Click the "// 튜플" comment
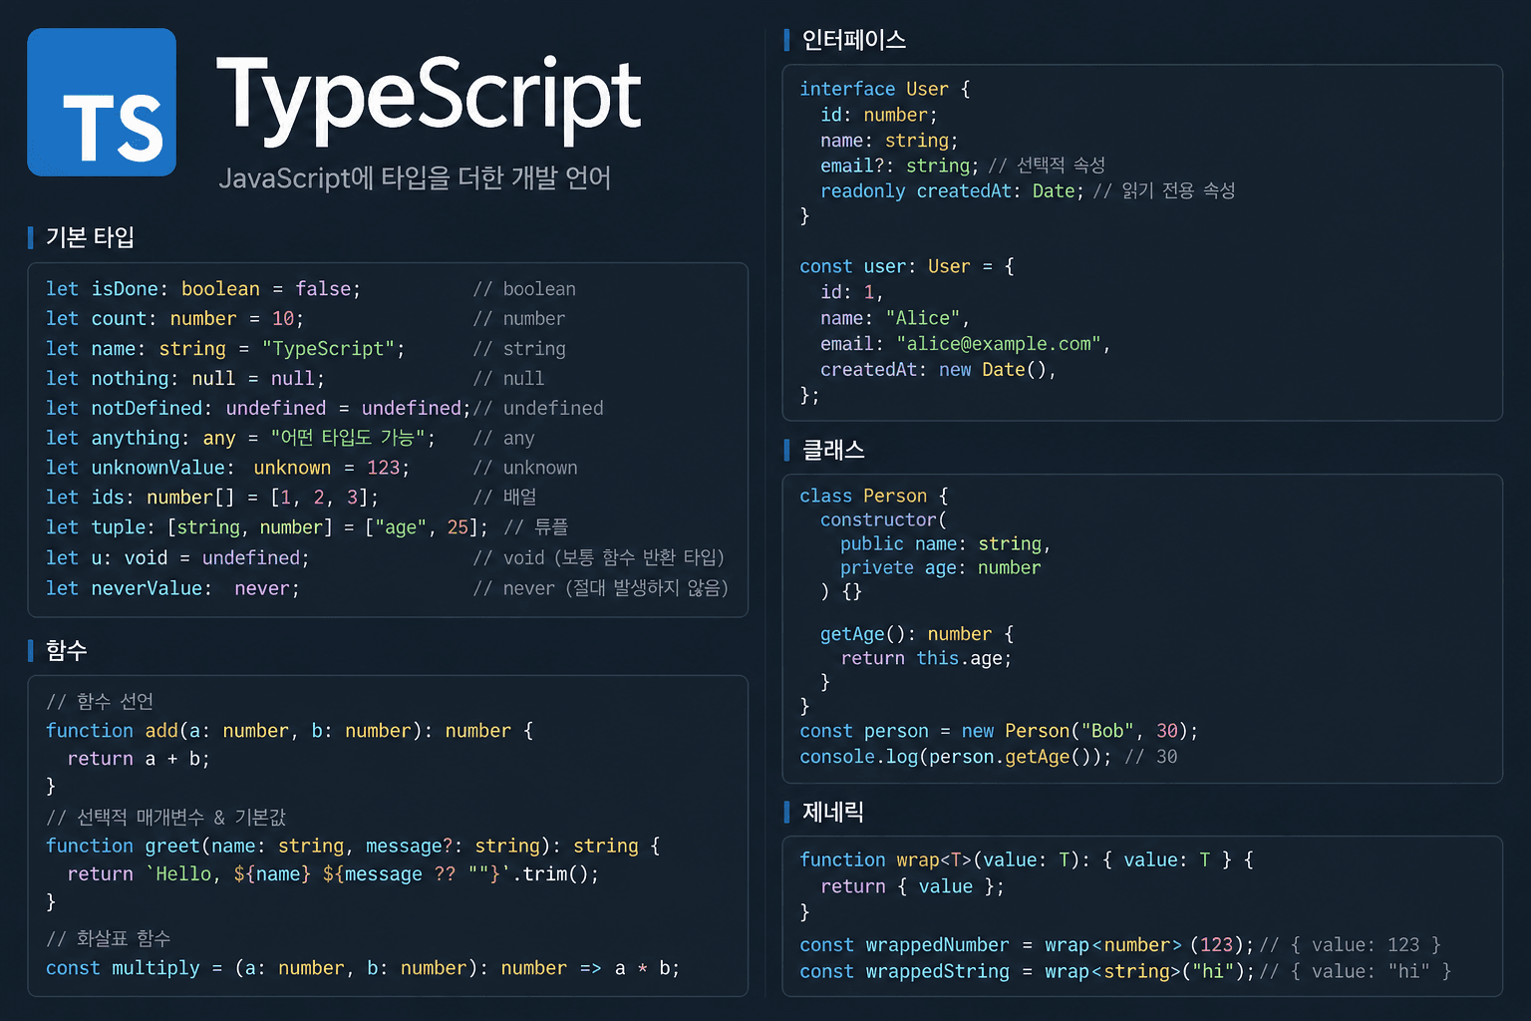1531x1021 pixels. click(536, 526)
